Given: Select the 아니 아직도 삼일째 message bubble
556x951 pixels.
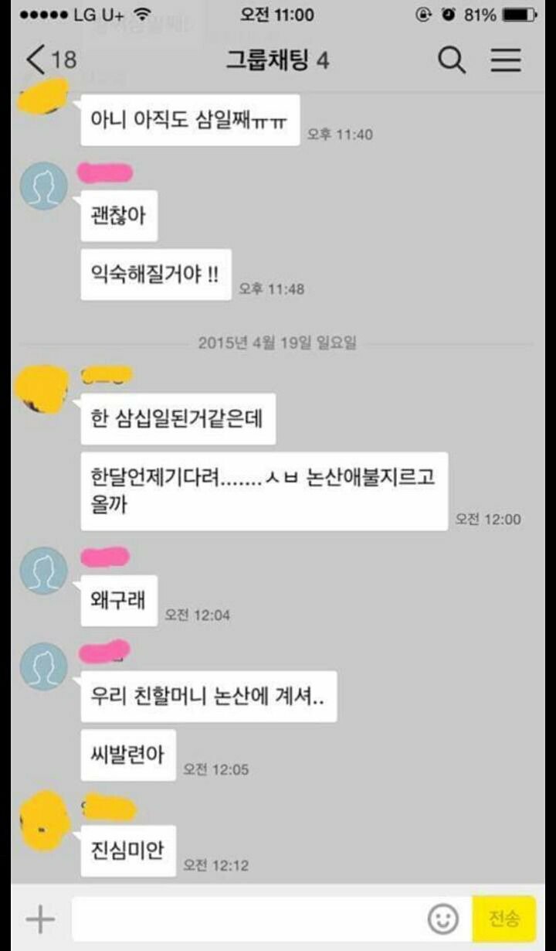Looking at the screenshot, I should point(190,120).
